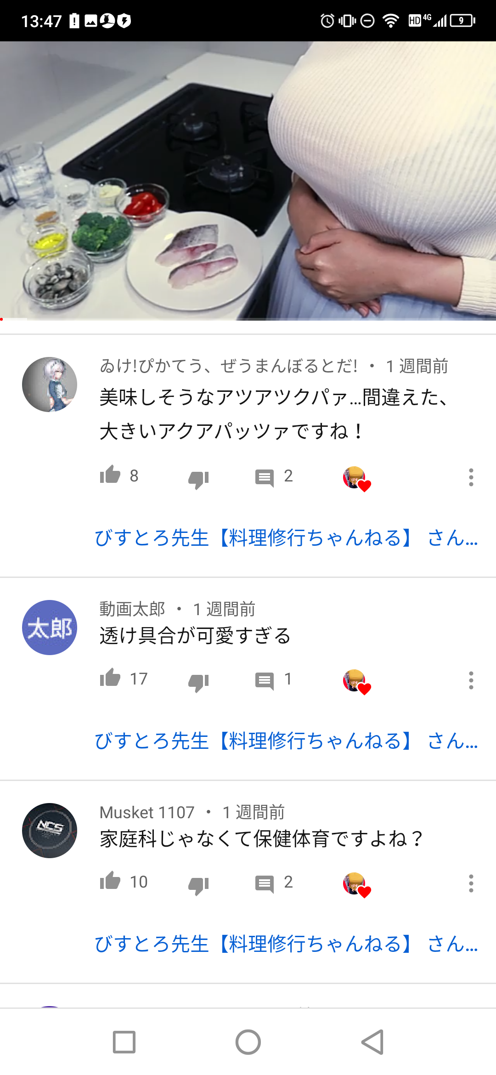Expand びすとろ先生 reply under Musket 1107's comment

286,944
